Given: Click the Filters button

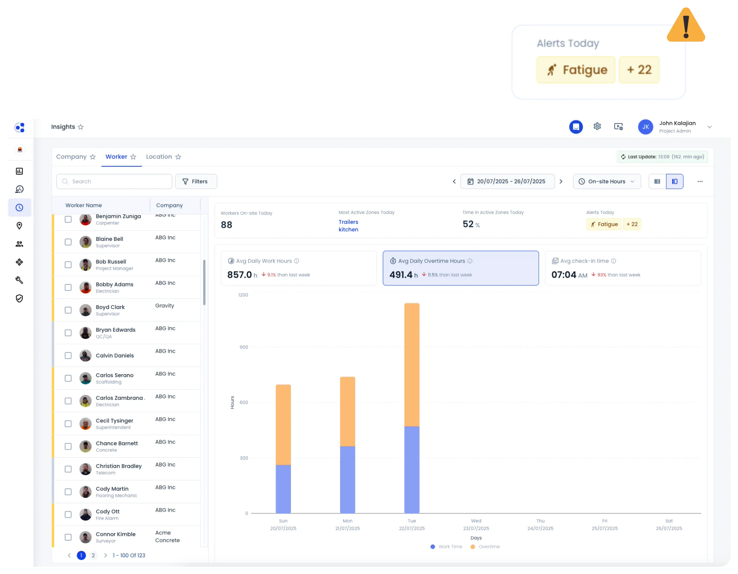Looking at the screenshot, I should click(196, 181).
